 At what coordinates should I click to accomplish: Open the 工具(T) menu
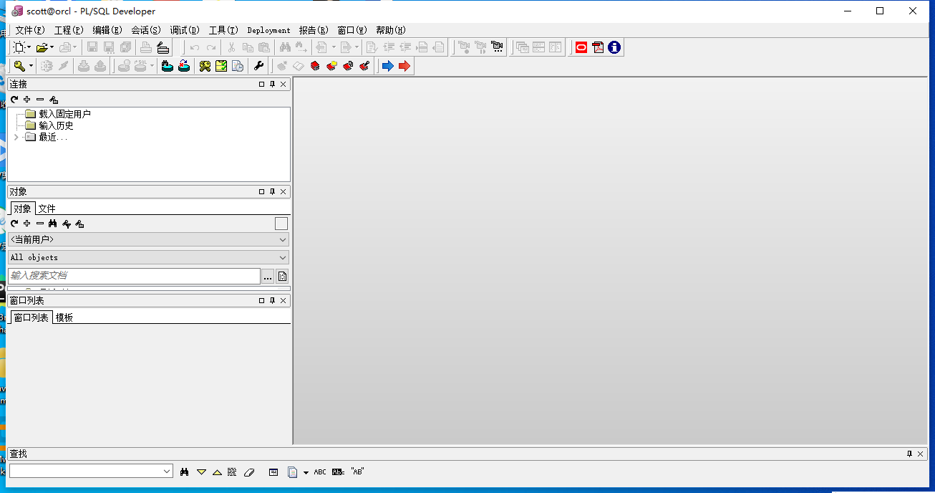point(223,30)
